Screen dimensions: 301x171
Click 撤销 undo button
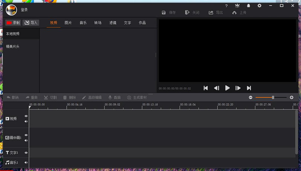pos(13,97)
